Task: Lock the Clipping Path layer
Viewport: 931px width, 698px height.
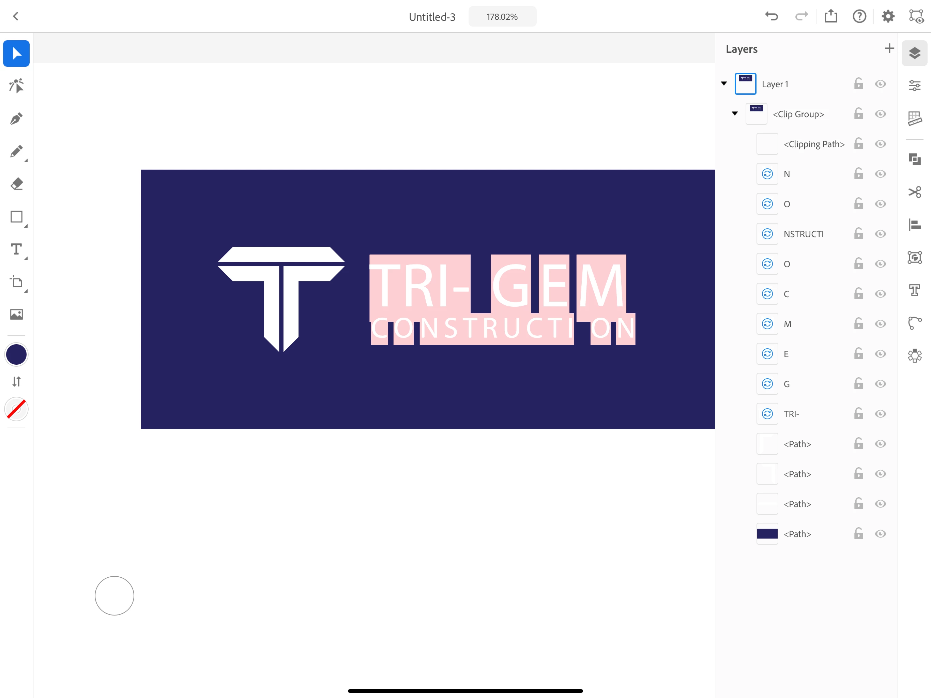Action: (859, 144)
